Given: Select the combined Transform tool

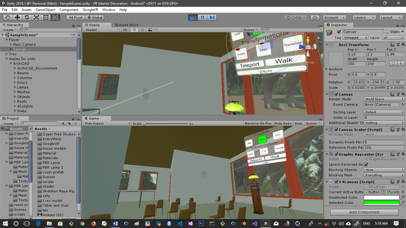Looking at the screenshot, I should (55, 17).
